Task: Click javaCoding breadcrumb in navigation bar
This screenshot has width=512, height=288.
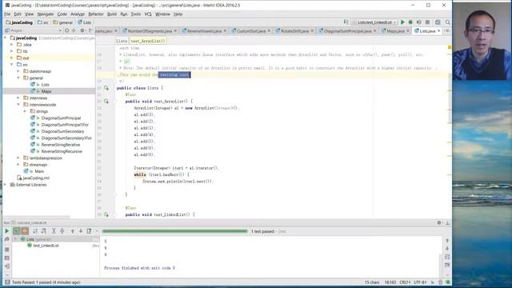Action: point(19,22)
